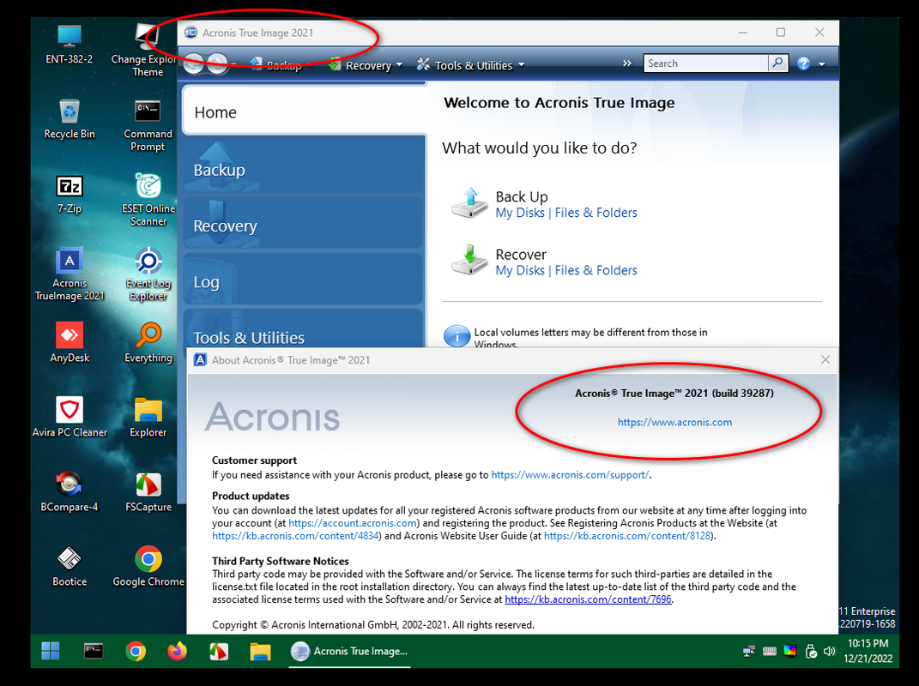Screen dimensions: 919x686
Task: Open FSCapture from the taskbar
Action: click(x=219, y=651)
